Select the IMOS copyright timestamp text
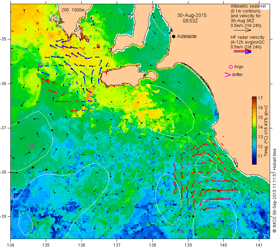This screenshot has width=277, height=249. click(274, 190)
